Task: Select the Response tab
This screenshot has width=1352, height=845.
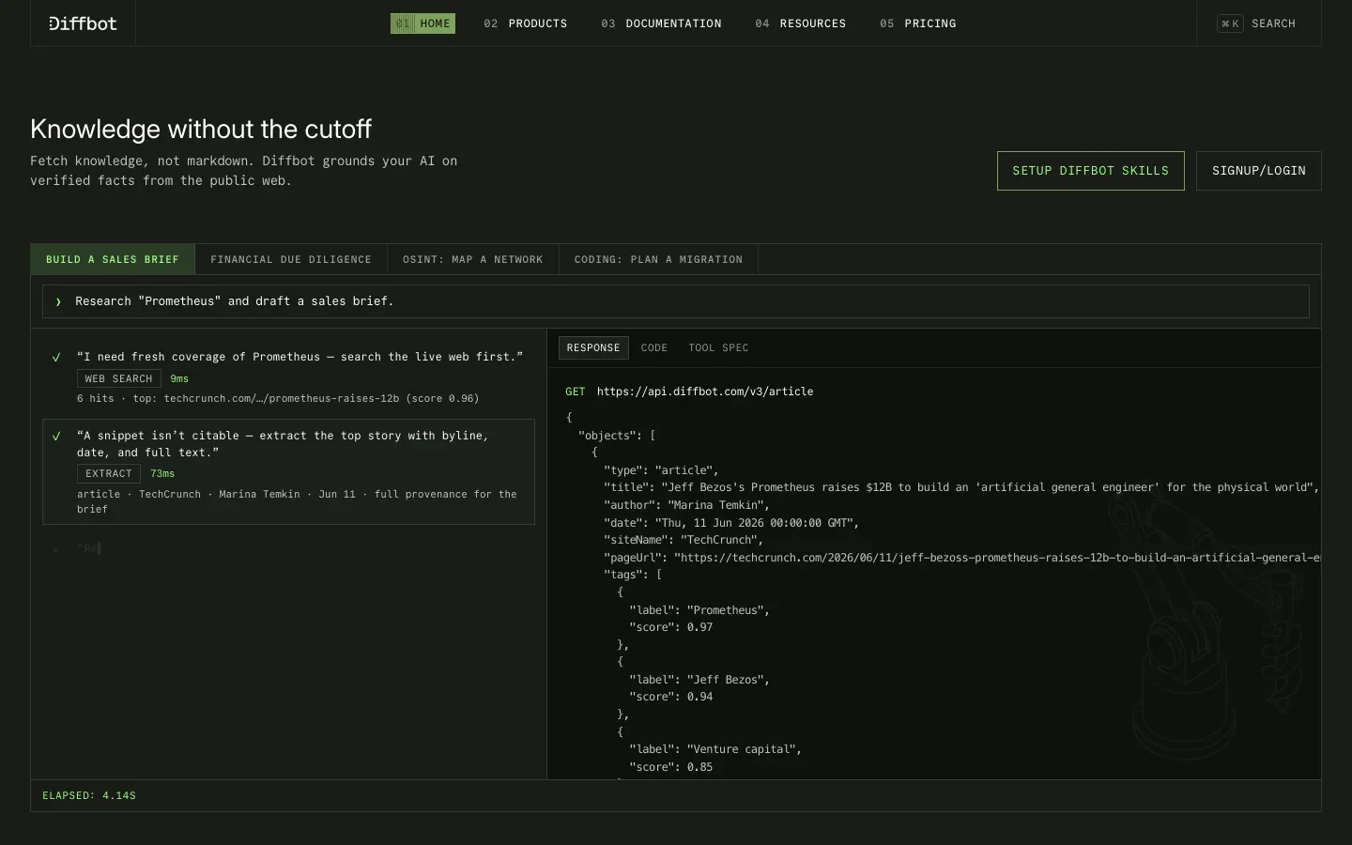Action: [593, 347]
